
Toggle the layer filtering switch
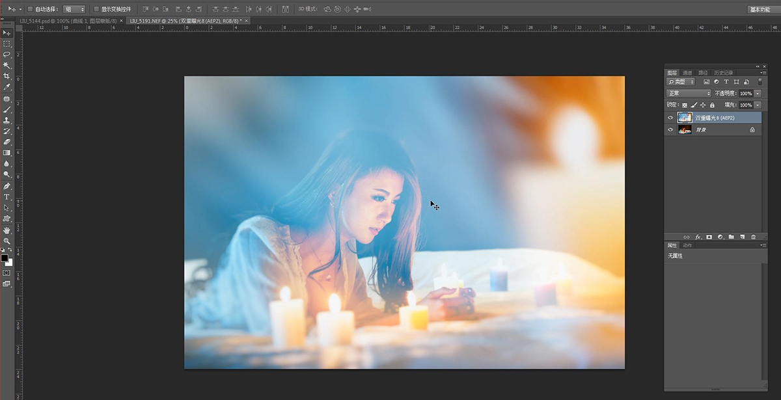760,82
